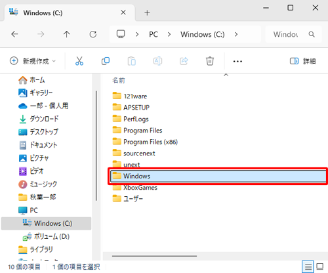Click the Share icon in toolbar
The image size is (328, 273).
pos(184,61)
